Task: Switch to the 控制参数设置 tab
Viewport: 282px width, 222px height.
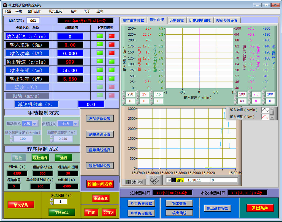Action: click(x=227, y=20)
